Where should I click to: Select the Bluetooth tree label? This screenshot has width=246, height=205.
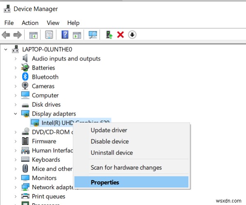(x=45, y=77)
